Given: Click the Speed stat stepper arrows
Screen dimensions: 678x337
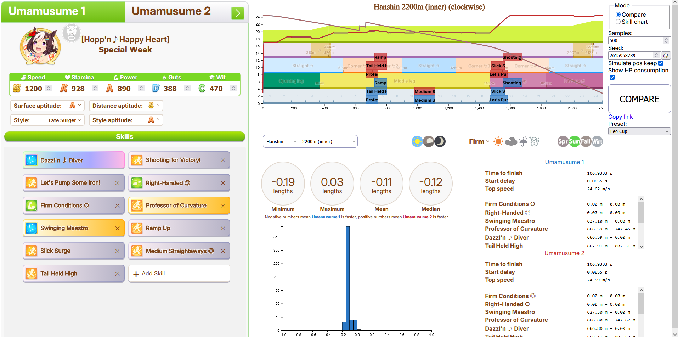Looking at the screenshot, I should tap(49, 88).
